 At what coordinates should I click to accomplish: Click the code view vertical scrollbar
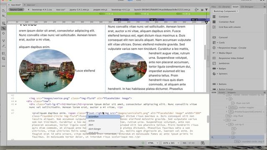208,119
